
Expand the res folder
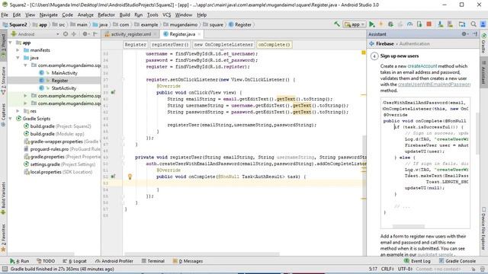[x=18, y=111]
